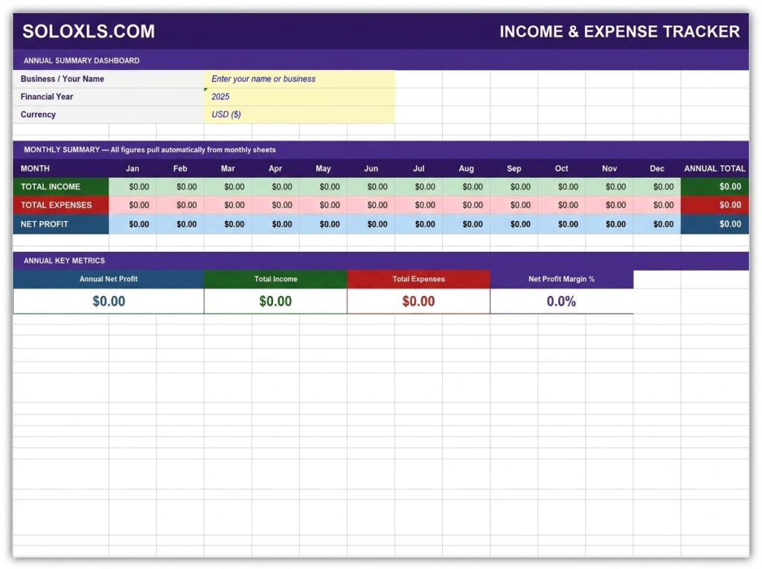The height and width of the screenshot is (569, 762).
Task: Click the ANNUAL TOTAL column header
Action: click(x=714, y=168)
